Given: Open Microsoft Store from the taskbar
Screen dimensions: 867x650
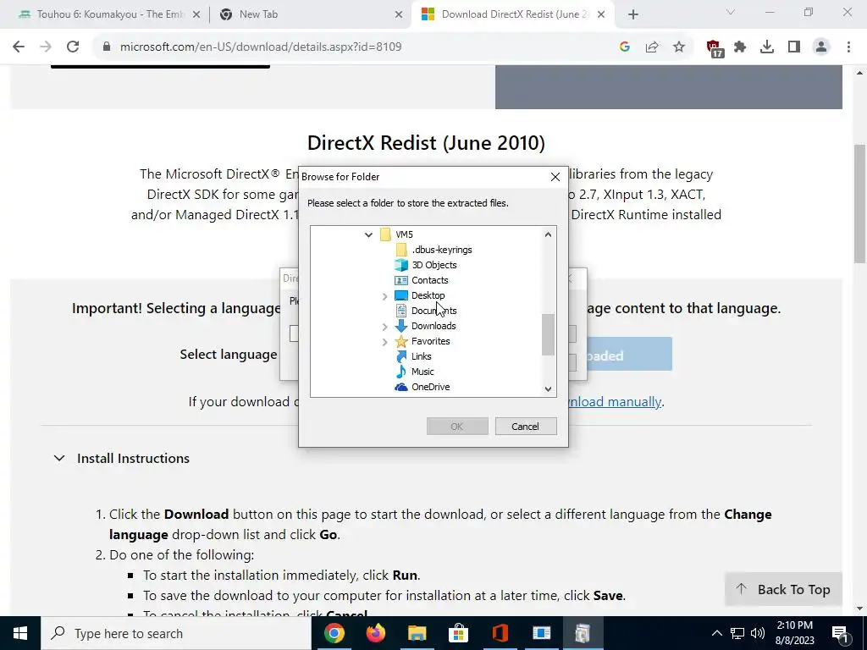Looking at the screenshot, I should 458,633.
